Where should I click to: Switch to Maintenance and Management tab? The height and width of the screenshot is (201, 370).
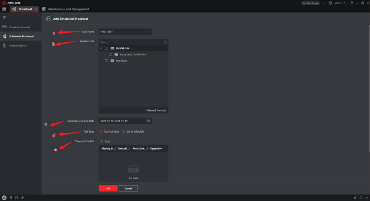pos(68,9)
